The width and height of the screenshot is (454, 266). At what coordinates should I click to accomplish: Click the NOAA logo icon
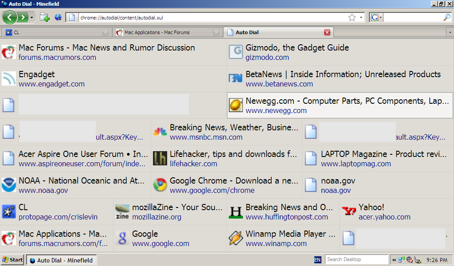click(8, 185)
